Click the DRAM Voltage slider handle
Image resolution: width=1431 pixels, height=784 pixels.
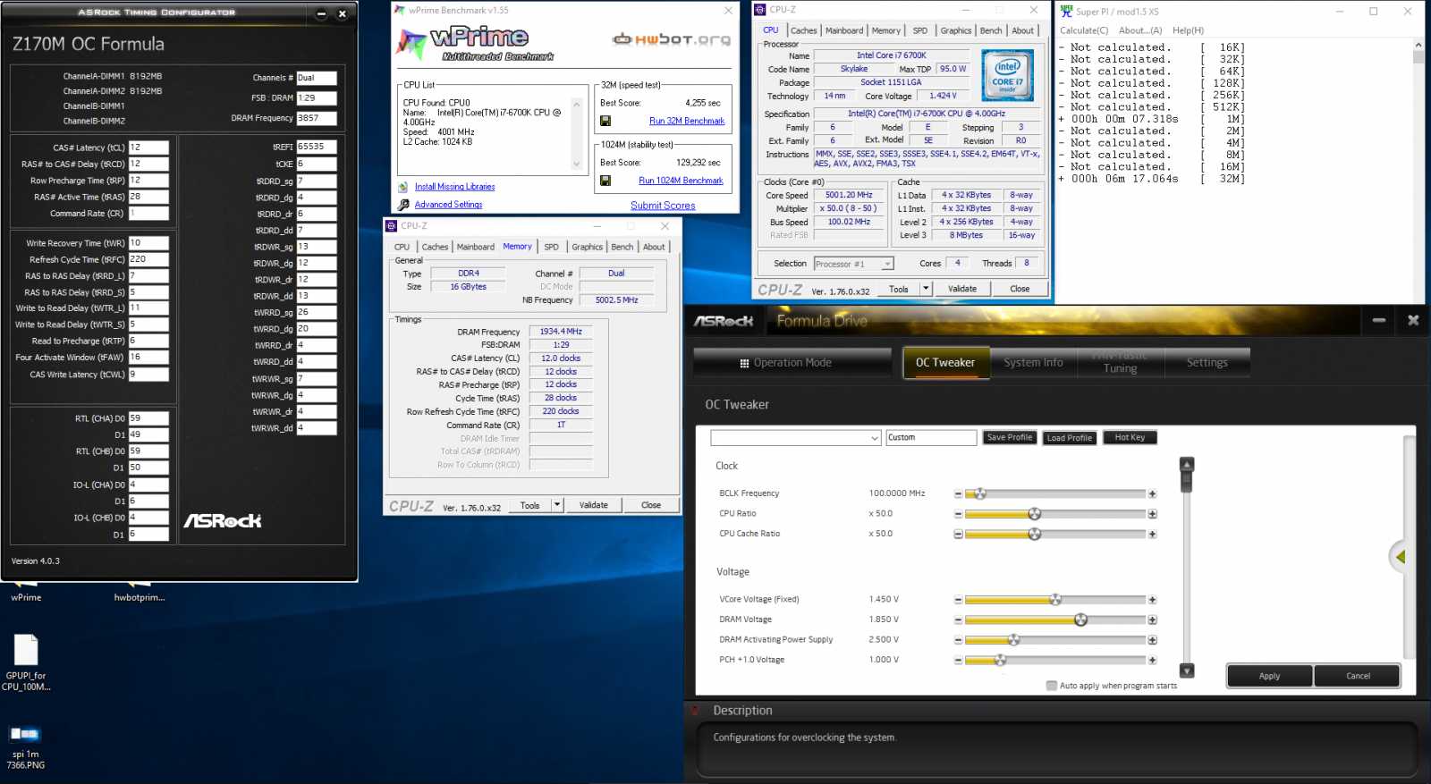click(1080, 620)
